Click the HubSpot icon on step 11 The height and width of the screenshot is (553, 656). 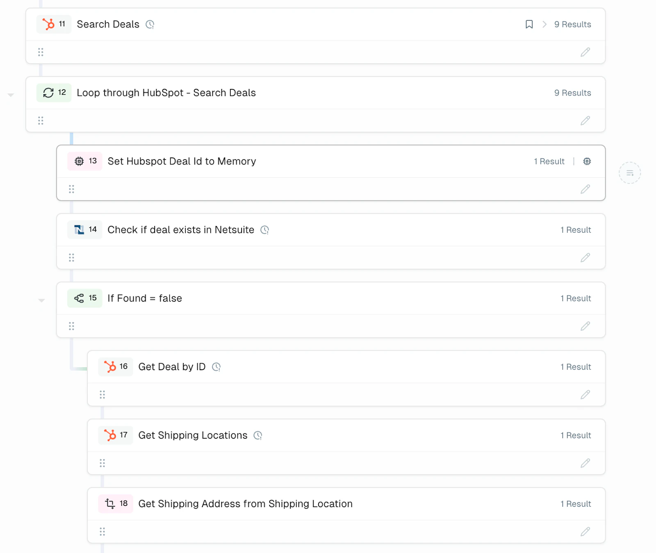[x=48, y=24]
